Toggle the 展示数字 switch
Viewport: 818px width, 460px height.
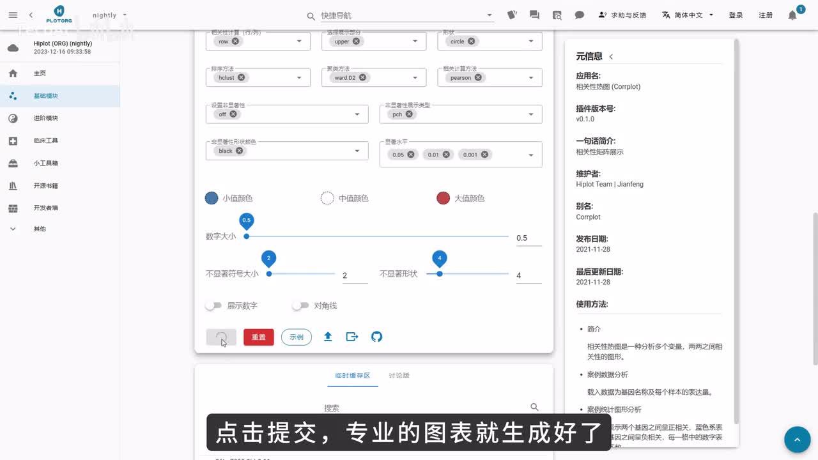pyautogui.click(x=213, y=306)
